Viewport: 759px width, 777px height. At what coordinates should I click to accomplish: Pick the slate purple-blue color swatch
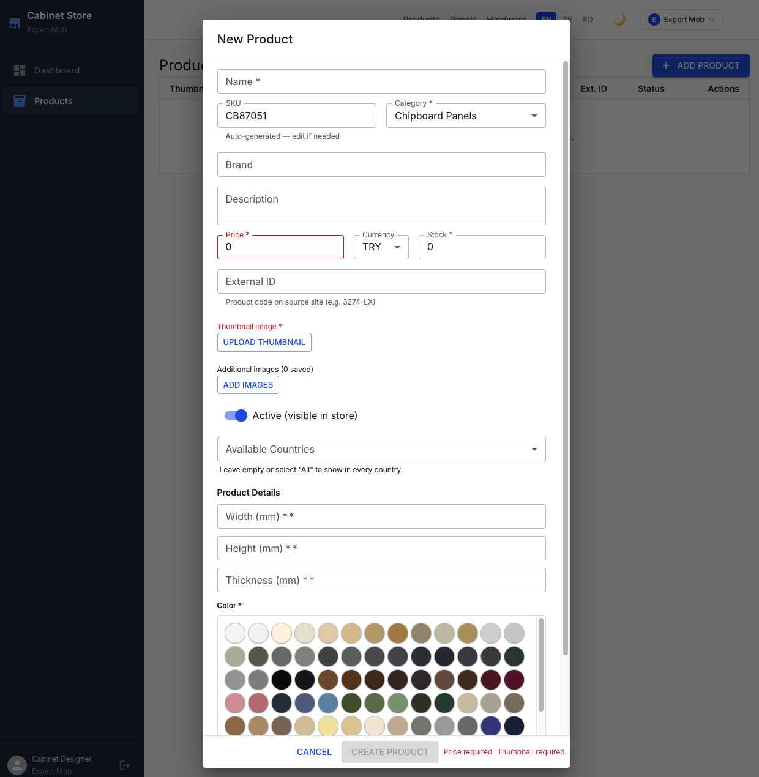[305, 703]
